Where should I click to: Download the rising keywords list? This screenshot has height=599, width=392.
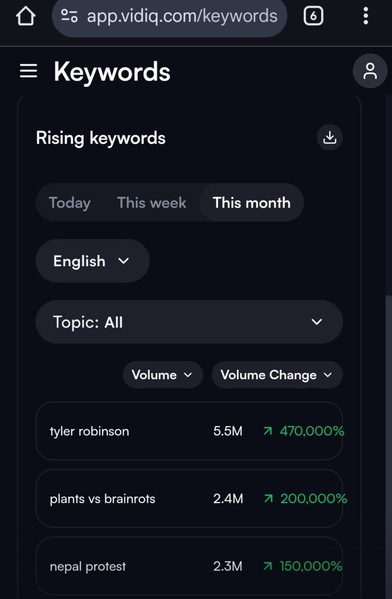[330, 138]
